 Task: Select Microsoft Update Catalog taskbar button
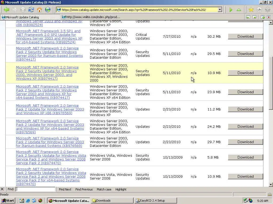coord(69,201)
